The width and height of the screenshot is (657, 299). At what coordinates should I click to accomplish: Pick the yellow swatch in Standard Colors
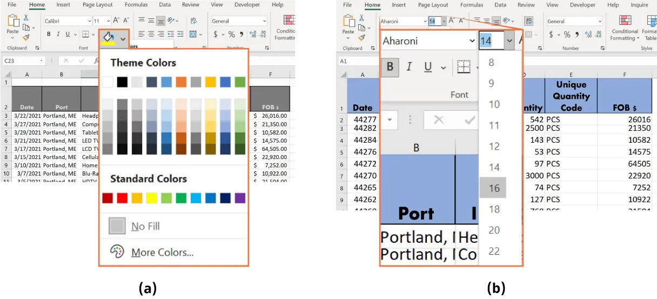click(x=151, y=198)
